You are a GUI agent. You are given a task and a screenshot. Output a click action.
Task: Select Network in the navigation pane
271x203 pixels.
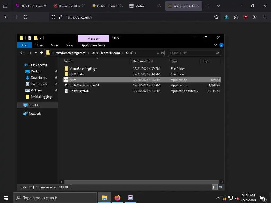pyautogui.click(x=35, y=114)
